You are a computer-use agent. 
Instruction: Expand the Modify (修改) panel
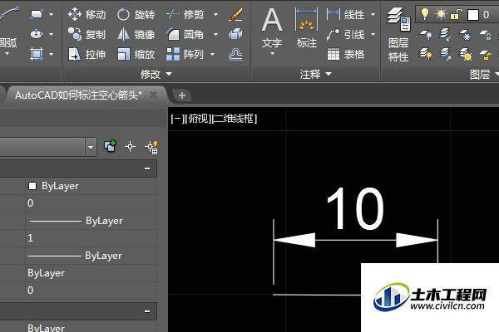coord(156,74)
